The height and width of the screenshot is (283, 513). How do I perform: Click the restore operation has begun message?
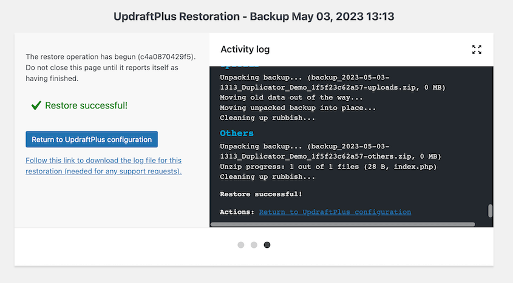[x=110, y=67]
